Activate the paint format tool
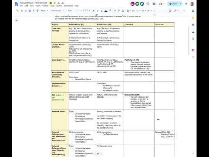 click(x=37, y=10)
